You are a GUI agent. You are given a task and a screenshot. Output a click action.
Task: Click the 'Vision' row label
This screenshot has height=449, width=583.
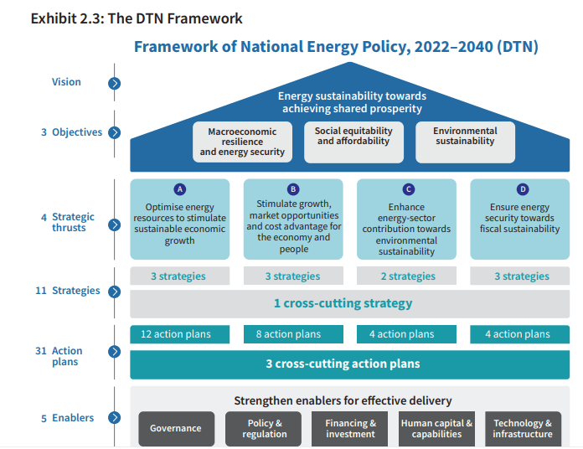66,82
